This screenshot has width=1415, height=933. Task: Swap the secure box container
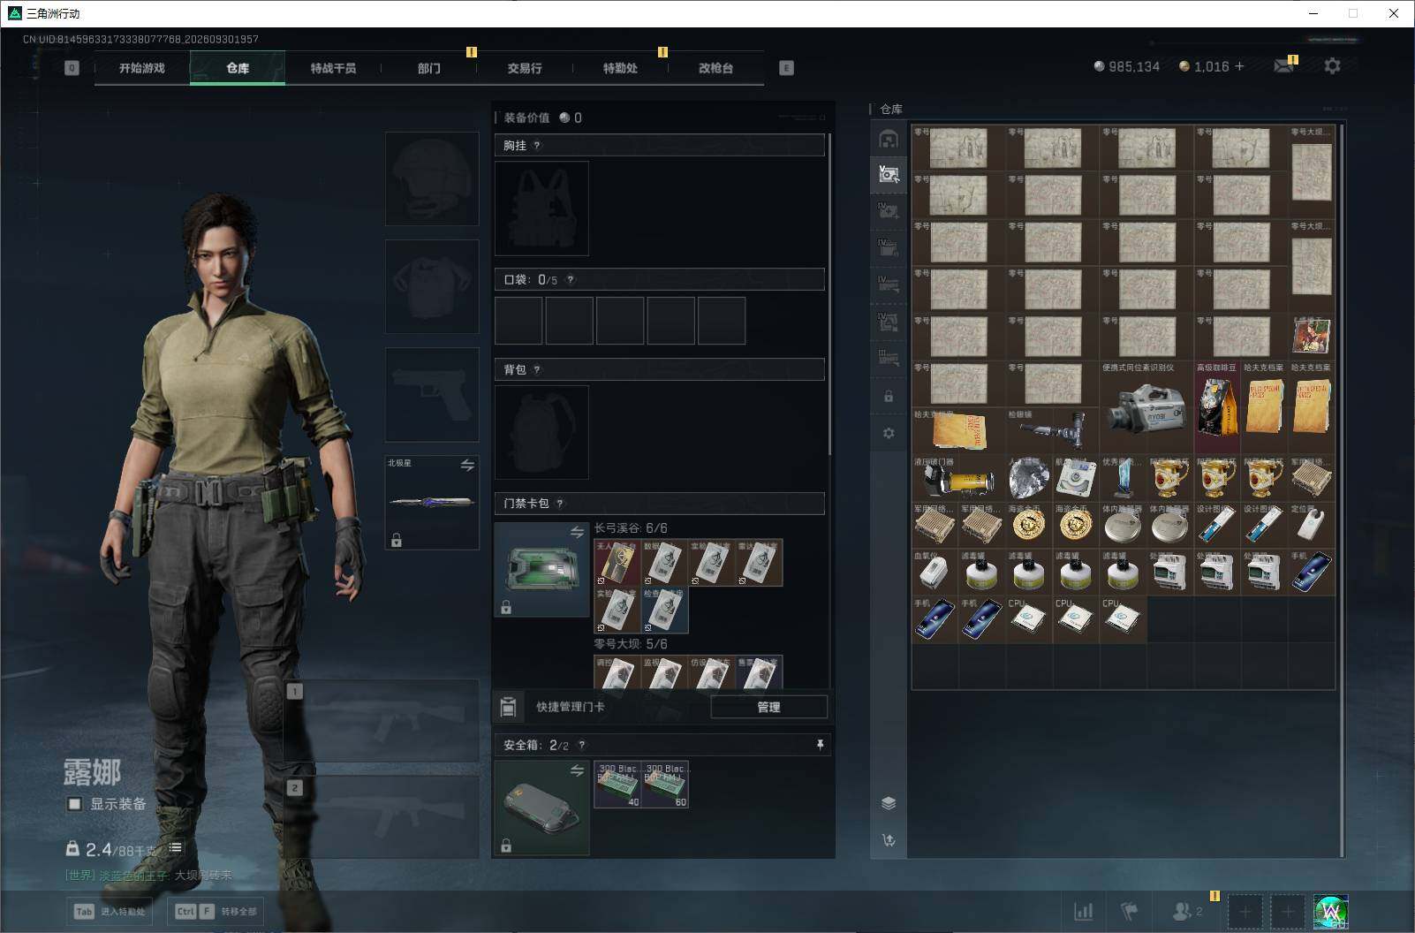577,770
